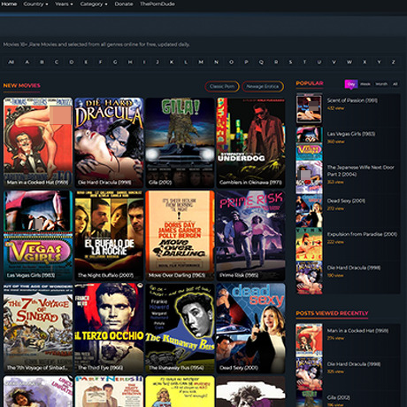Click the POSTS VIEWED RECENTLY heading
The width and height of the screenshot is (407, 407).
click(x=332, y=313)
